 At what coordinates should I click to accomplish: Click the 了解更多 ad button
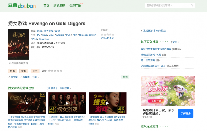[186, 113]
